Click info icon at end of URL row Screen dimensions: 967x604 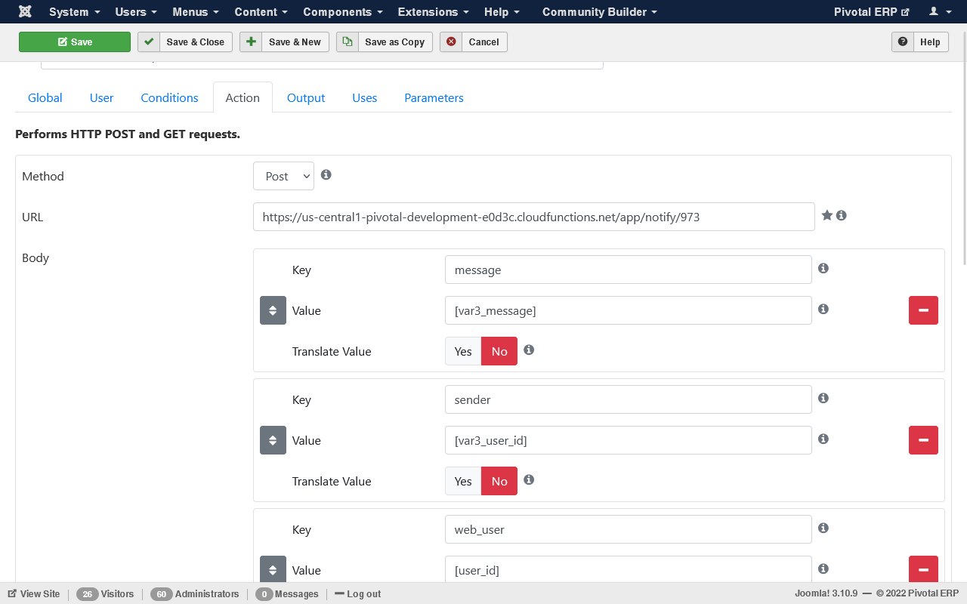(x=842, y=215)
